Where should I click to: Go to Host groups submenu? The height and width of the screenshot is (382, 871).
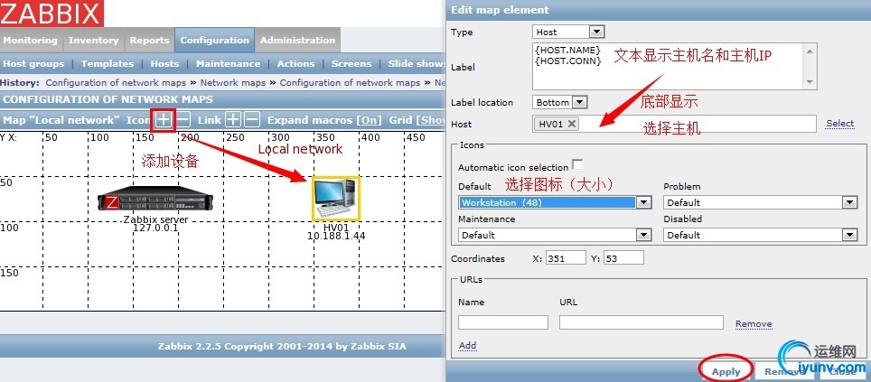pos(34,63)
